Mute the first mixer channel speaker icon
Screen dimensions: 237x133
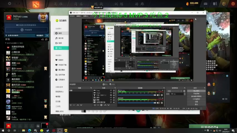(x=158, y=95)
